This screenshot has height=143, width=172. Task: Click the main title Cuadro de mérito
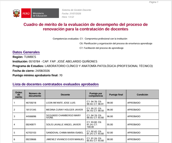tap(86, 27)
